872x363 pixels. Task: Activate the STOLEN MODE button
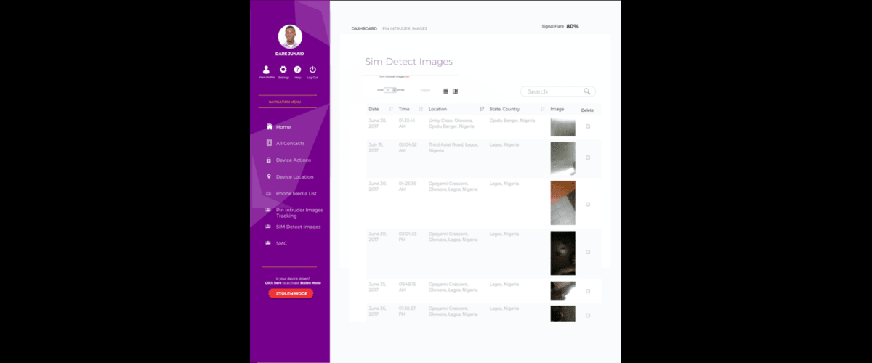point(291,293)
